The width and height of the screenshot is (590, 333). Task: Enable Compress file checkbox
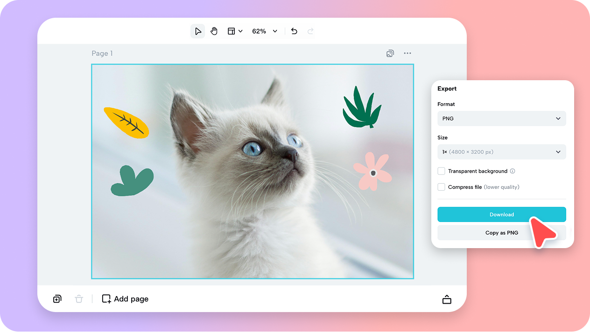pos(441,187)
